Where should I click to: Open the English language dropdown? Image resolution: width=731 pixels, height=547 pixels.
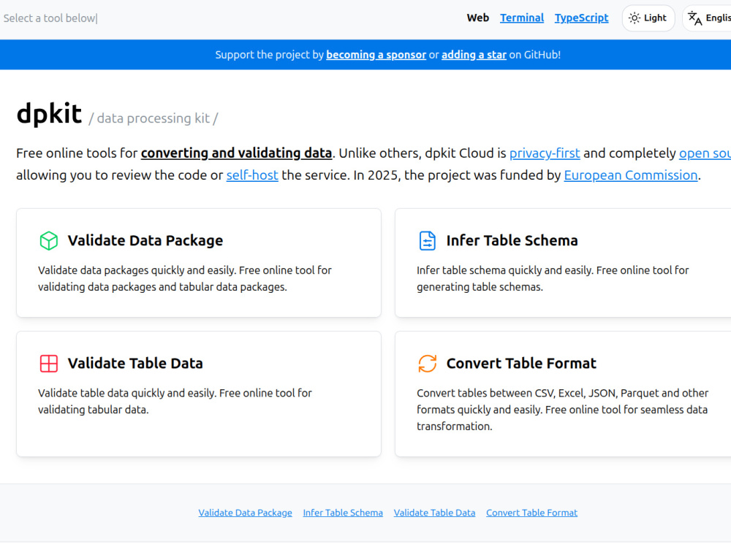click(x=708, y=18)
